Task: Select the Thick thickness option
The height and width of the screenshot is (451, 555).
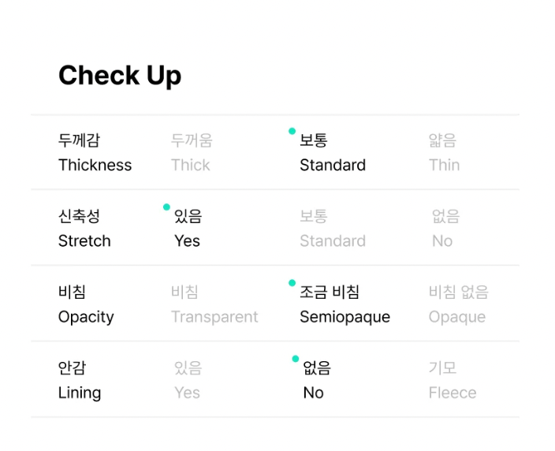Action: pyautogui.click(x=191, y=153)
